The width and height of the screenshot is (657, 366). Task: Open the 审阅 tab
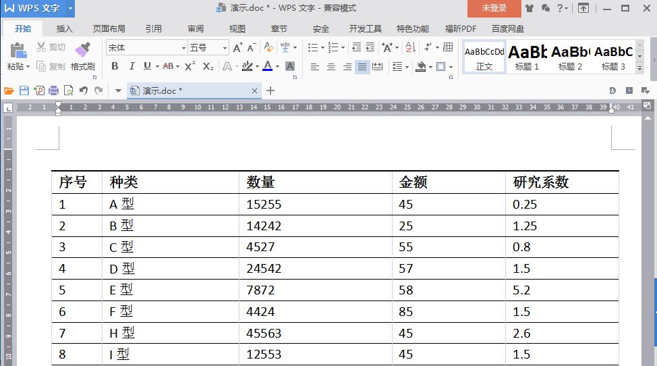pyautogui.click(x=195, y=28)
